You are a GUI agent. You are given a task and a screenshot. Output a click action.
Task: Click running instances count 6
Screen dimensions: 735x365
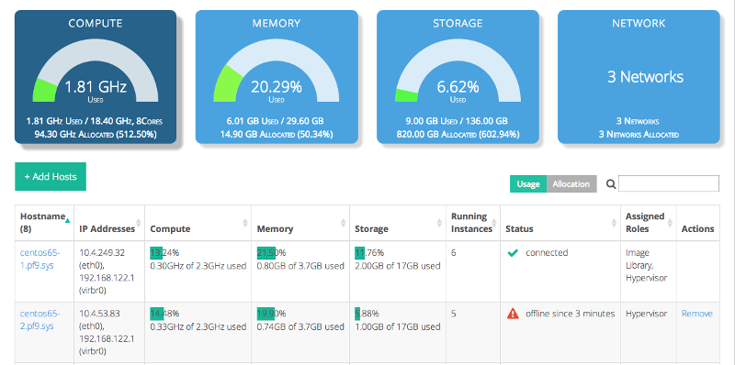click(x=454, y=253)
